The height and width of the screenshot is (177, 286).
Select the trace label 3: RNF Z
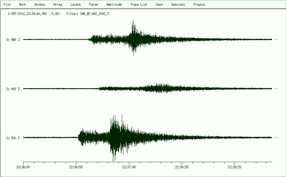(x=13, y=40)
